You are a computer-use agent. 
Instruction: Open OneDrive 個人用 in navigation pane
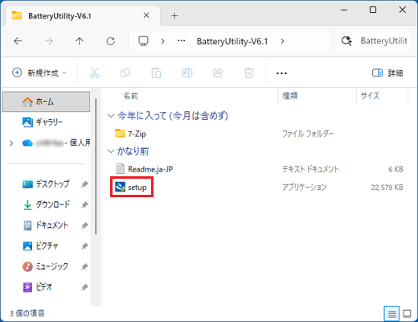pyautogui.click(x=56, y=143)
